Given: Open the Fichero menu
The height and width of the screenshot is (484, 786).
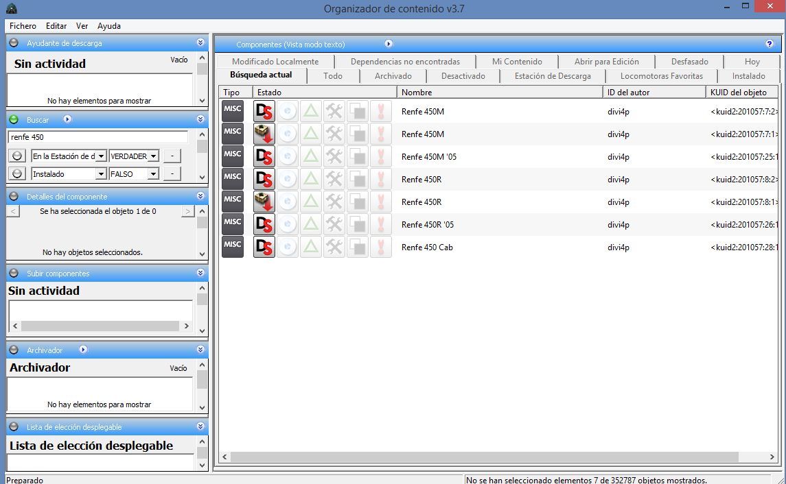Looking at the screenshot, I should pyautogui.click(x=23, y=26).
